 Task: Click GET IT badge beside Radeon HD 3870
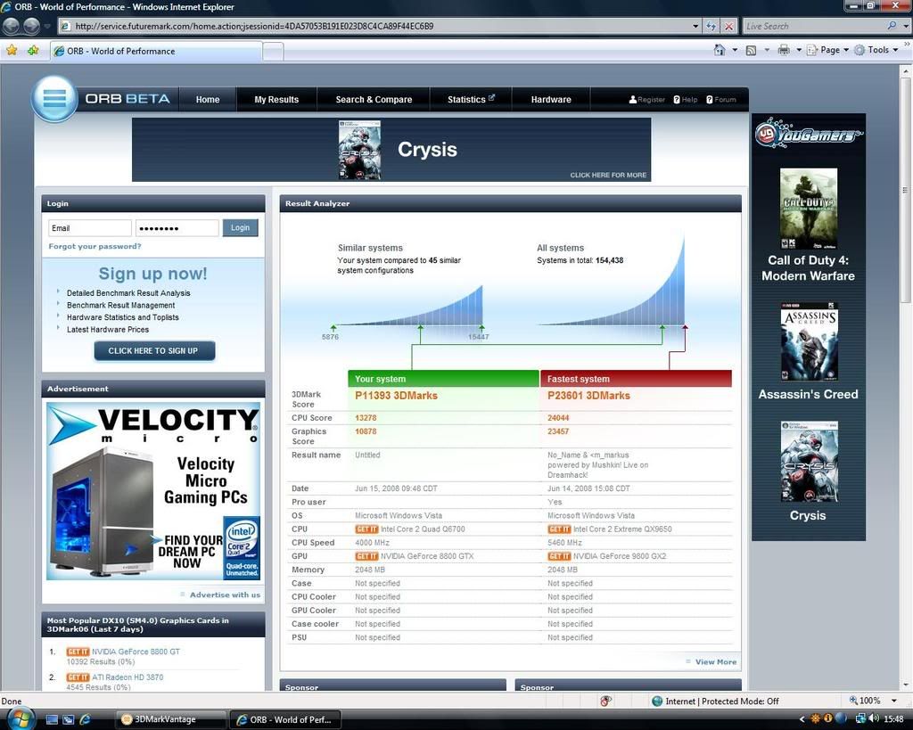(78, 677)
